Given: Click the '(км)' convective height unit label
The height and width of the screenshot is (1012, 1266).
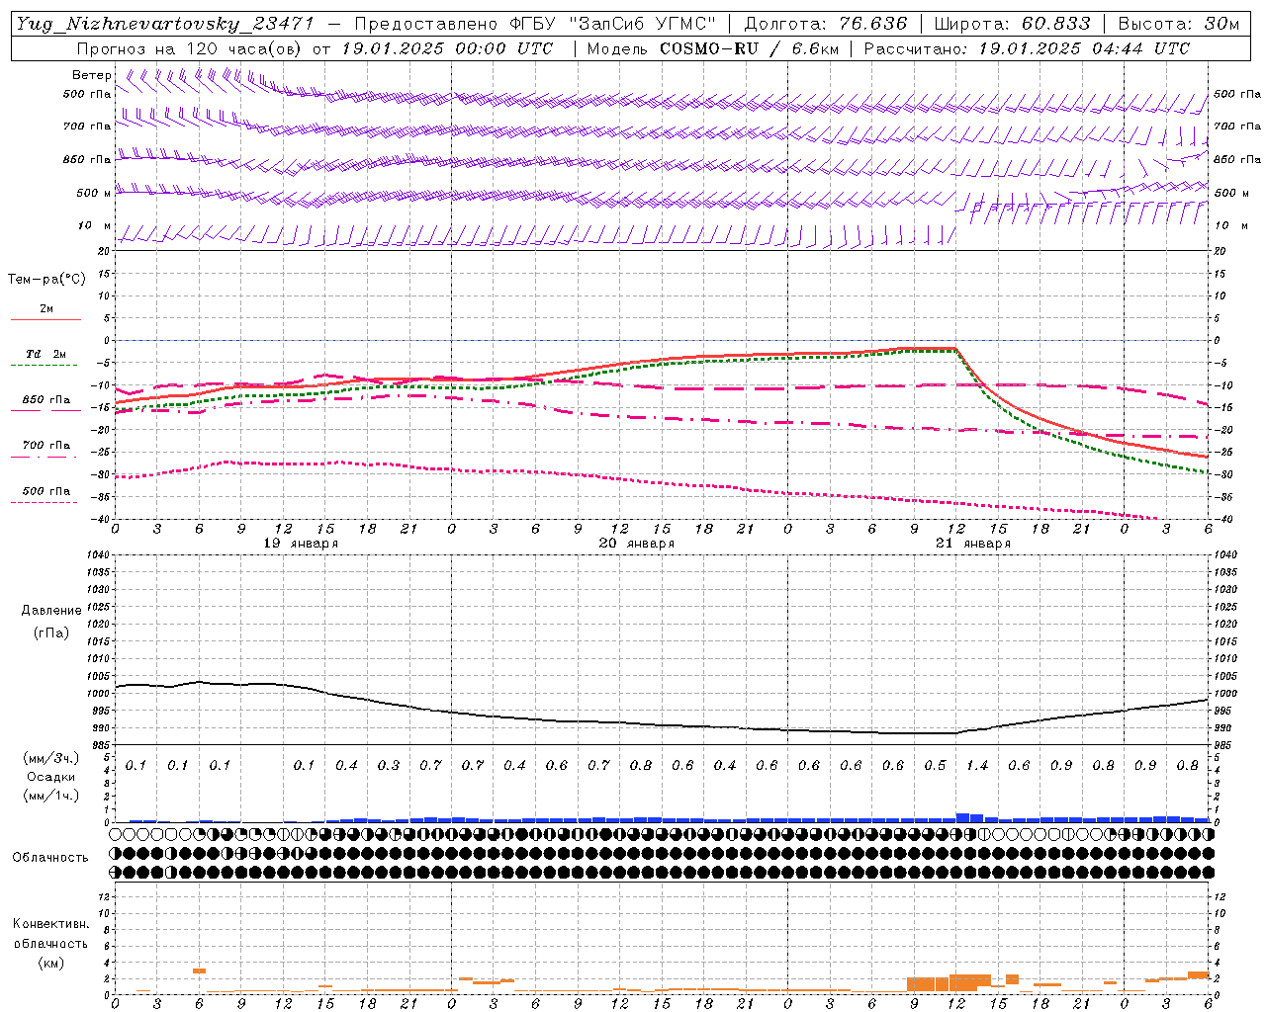Looking at the screenshot, I should 51,963.
